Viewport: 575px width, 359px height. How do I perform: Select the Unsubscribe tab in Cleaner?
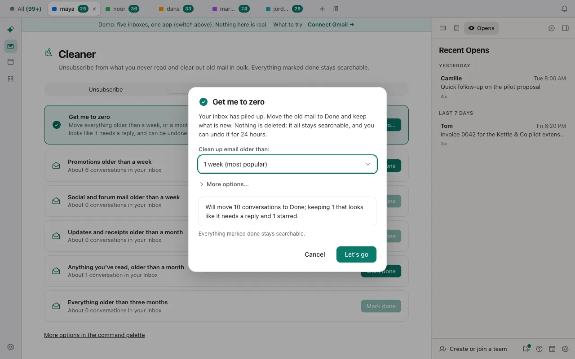click(x=106, y=89)
